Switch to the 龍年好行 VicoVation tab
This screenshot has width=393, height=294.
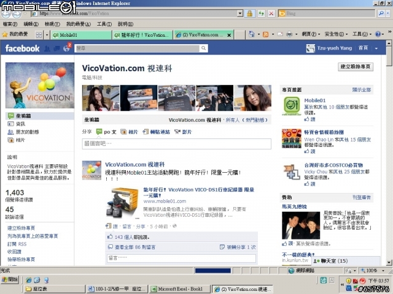coord(142,35)
